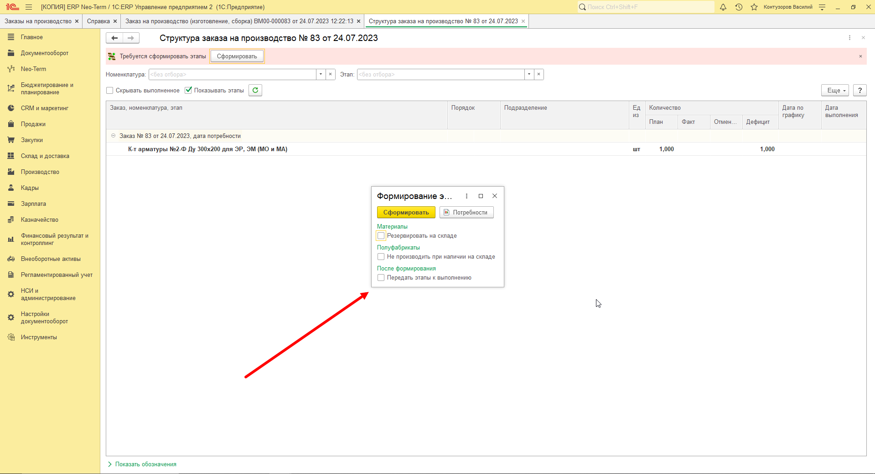The width and height of the screenshot is (875, 474).
Task: Enable Передать этапы к выполнению checkbox
Action: click(381, 278)
